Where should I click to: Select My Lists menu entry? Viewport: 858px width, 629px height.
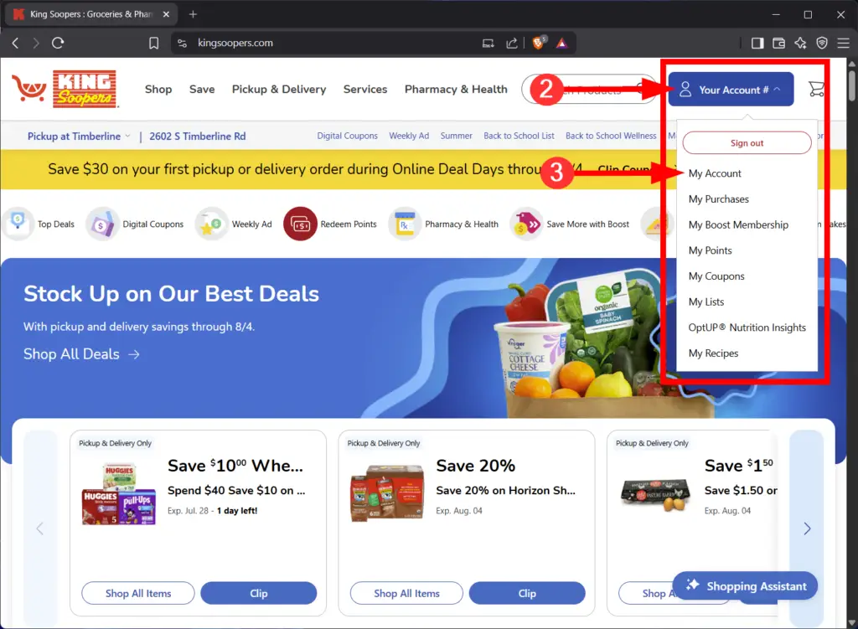706,302
